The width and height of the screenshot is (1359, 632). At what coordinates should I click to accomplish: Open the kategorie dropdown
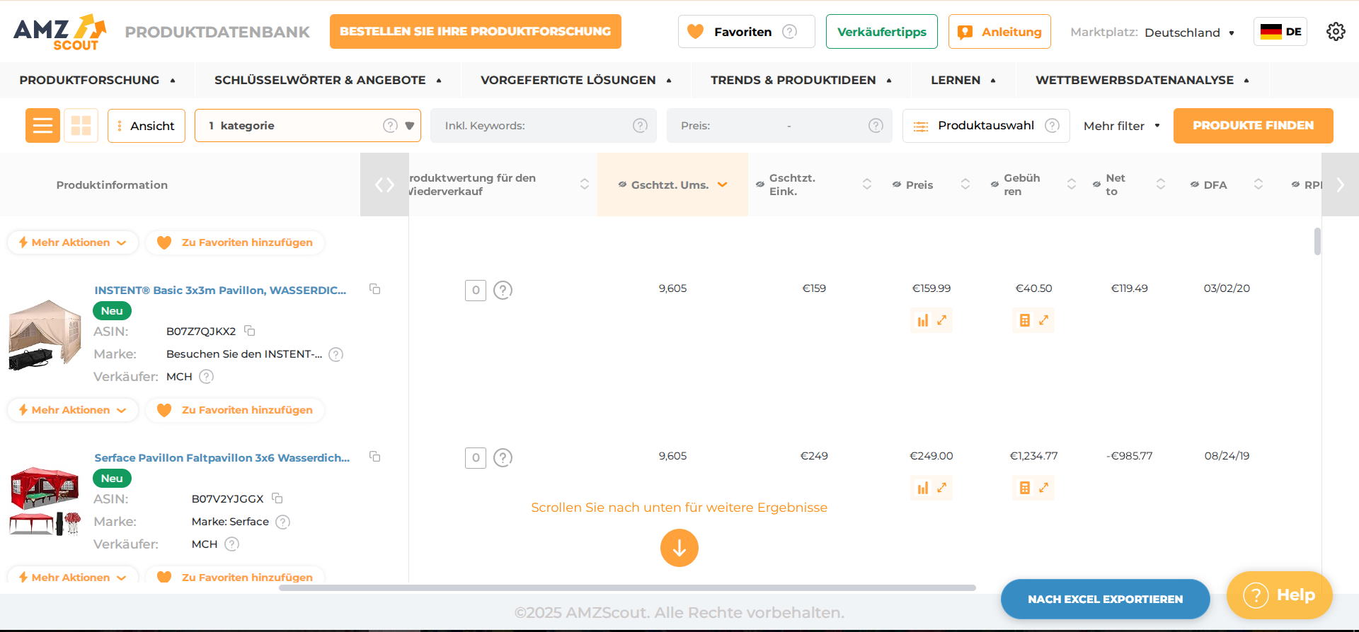click(410, 126)
